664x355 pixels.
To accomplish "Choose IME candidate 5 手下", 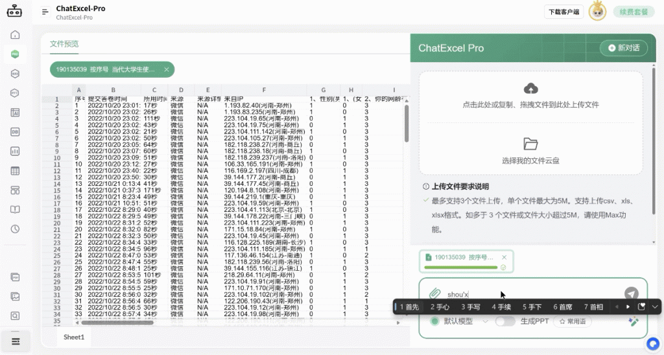I will (x=532, y=307).
